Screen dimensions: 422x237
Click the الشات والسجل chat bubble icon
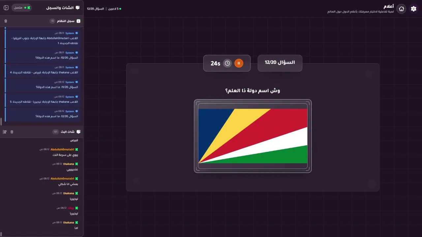(77, 7)
